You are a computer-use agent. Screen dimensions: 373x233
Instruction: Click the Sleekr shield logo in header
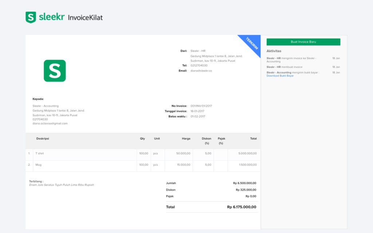click(31, 17)
